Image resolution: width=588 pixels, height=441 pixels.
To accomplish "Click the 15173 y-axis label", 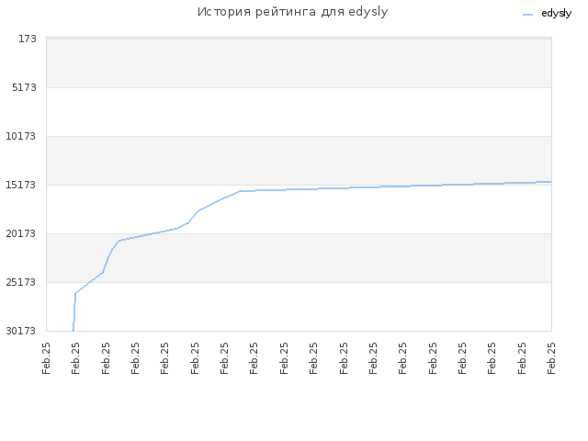I will point(21,185).
